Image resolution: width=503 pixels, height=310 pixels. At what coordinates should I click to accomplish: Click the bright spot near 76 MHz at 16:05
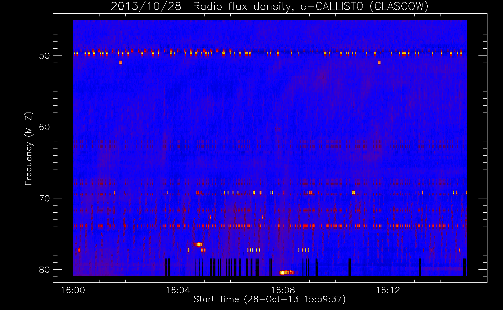(198, 244)
